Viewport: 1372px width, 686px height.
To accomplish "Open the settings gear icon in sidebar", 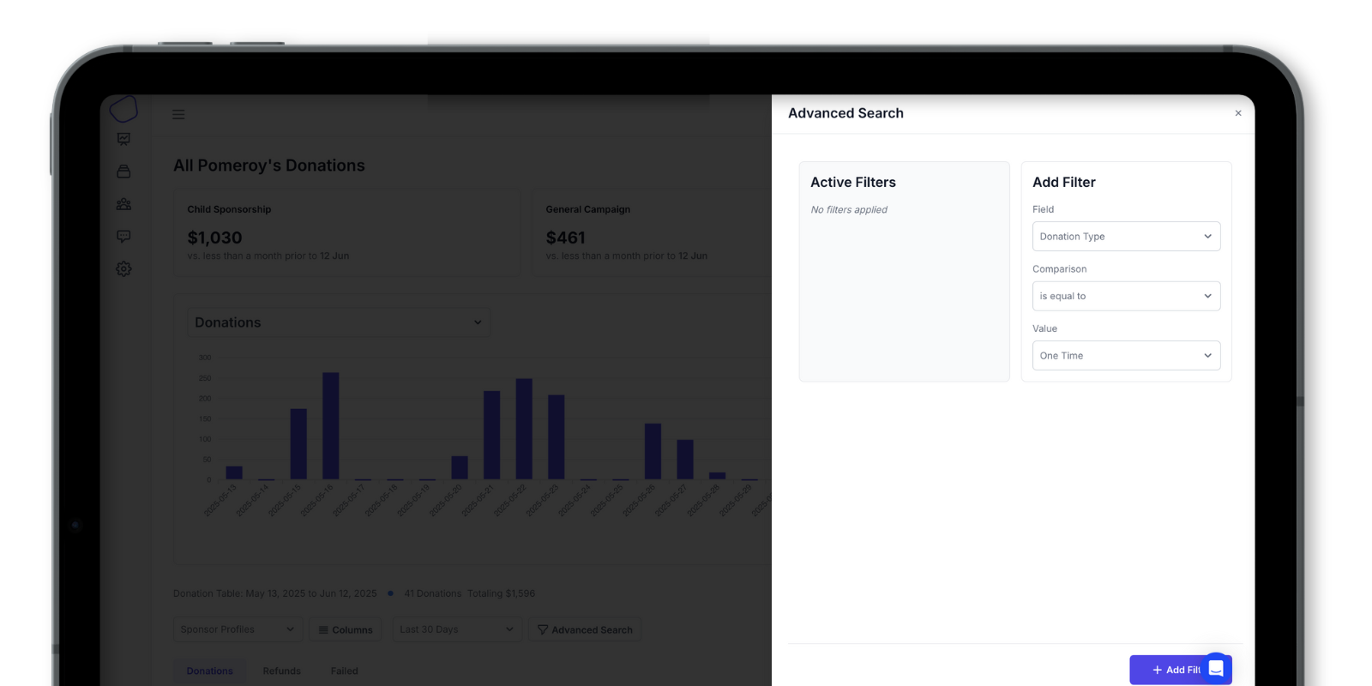I will point(123,268).
